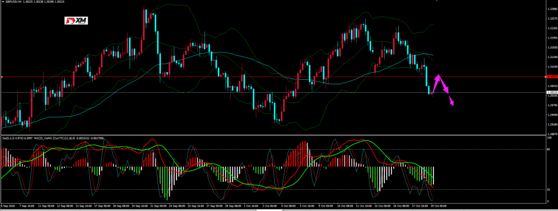Click time axis label 17 Sep 00:00
The height and width of the screenshot is (211, 558).
coord(102,205)
